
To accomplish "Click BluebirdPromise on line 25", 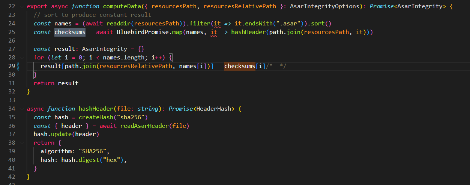I will (142, 32).
